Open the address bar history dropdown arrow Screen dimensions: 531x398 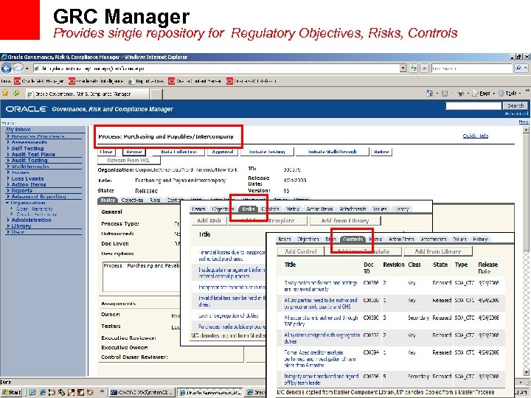pyautogui.click(x=403, y=69)
